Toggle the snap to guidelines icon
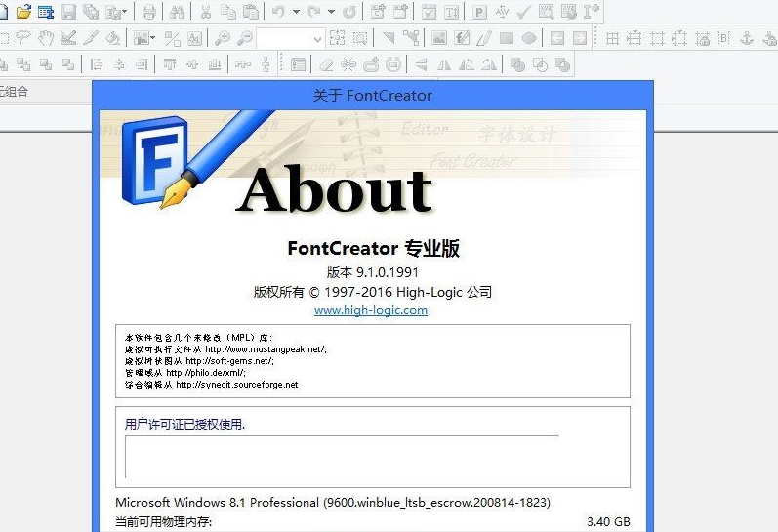The width and height of the screenshot is (778, 532). point(679,38)
